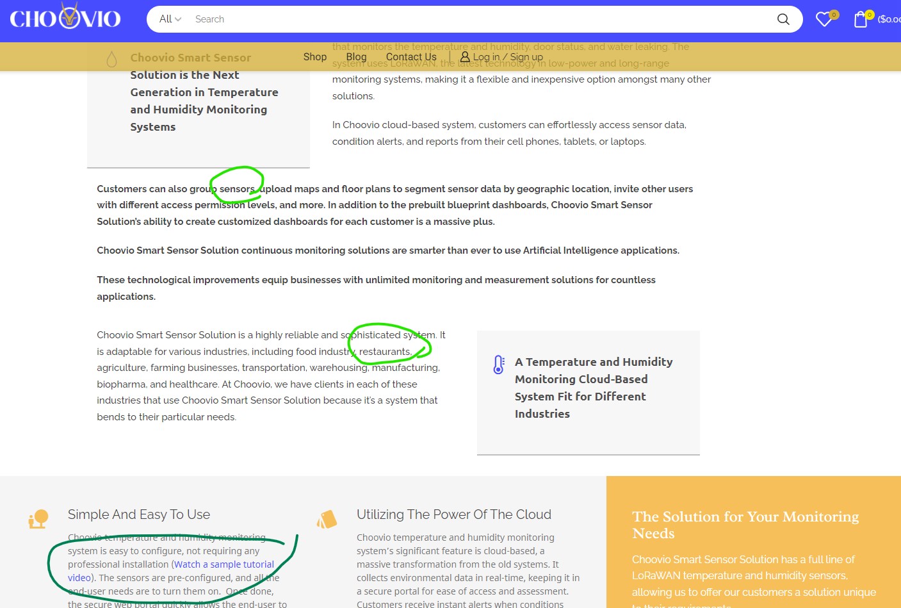Click the Next Generation sensor solution heading

204,92
